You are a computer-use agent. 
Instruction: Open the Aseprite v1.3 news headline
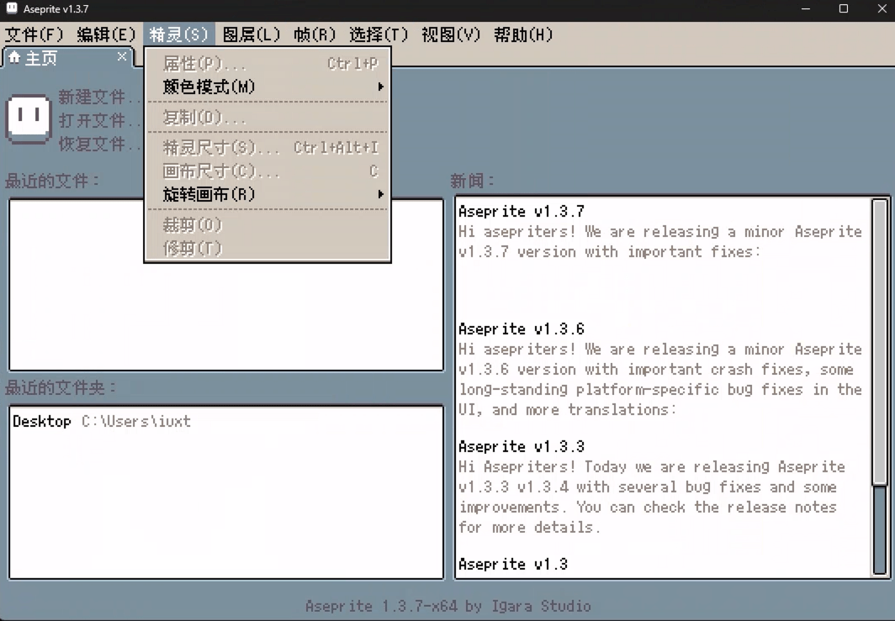[x=512, y=564]
